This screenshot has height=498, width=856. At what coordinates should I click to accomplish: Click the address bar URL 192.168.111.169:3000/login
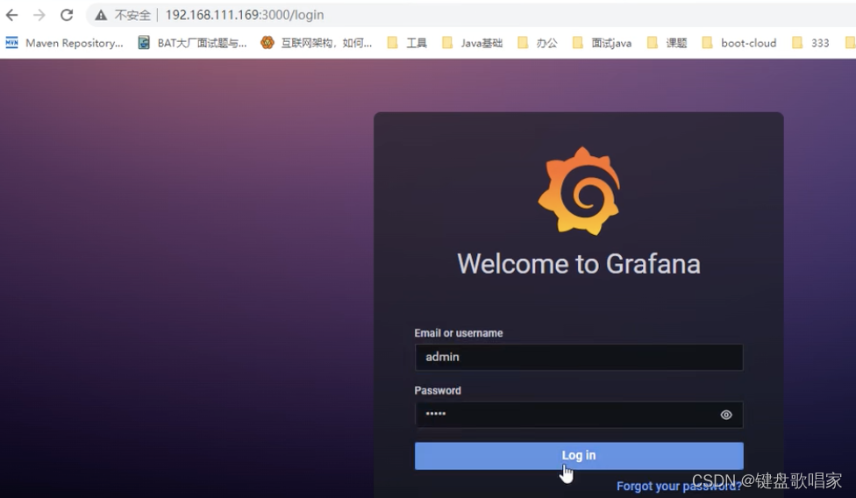(245, 15)
